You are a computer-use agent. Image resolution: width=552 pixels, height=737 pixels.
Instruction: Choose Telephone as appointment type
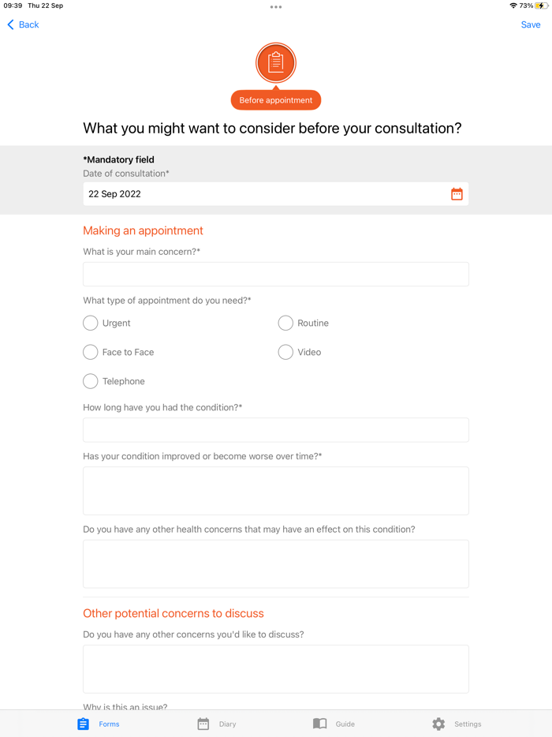90,381
